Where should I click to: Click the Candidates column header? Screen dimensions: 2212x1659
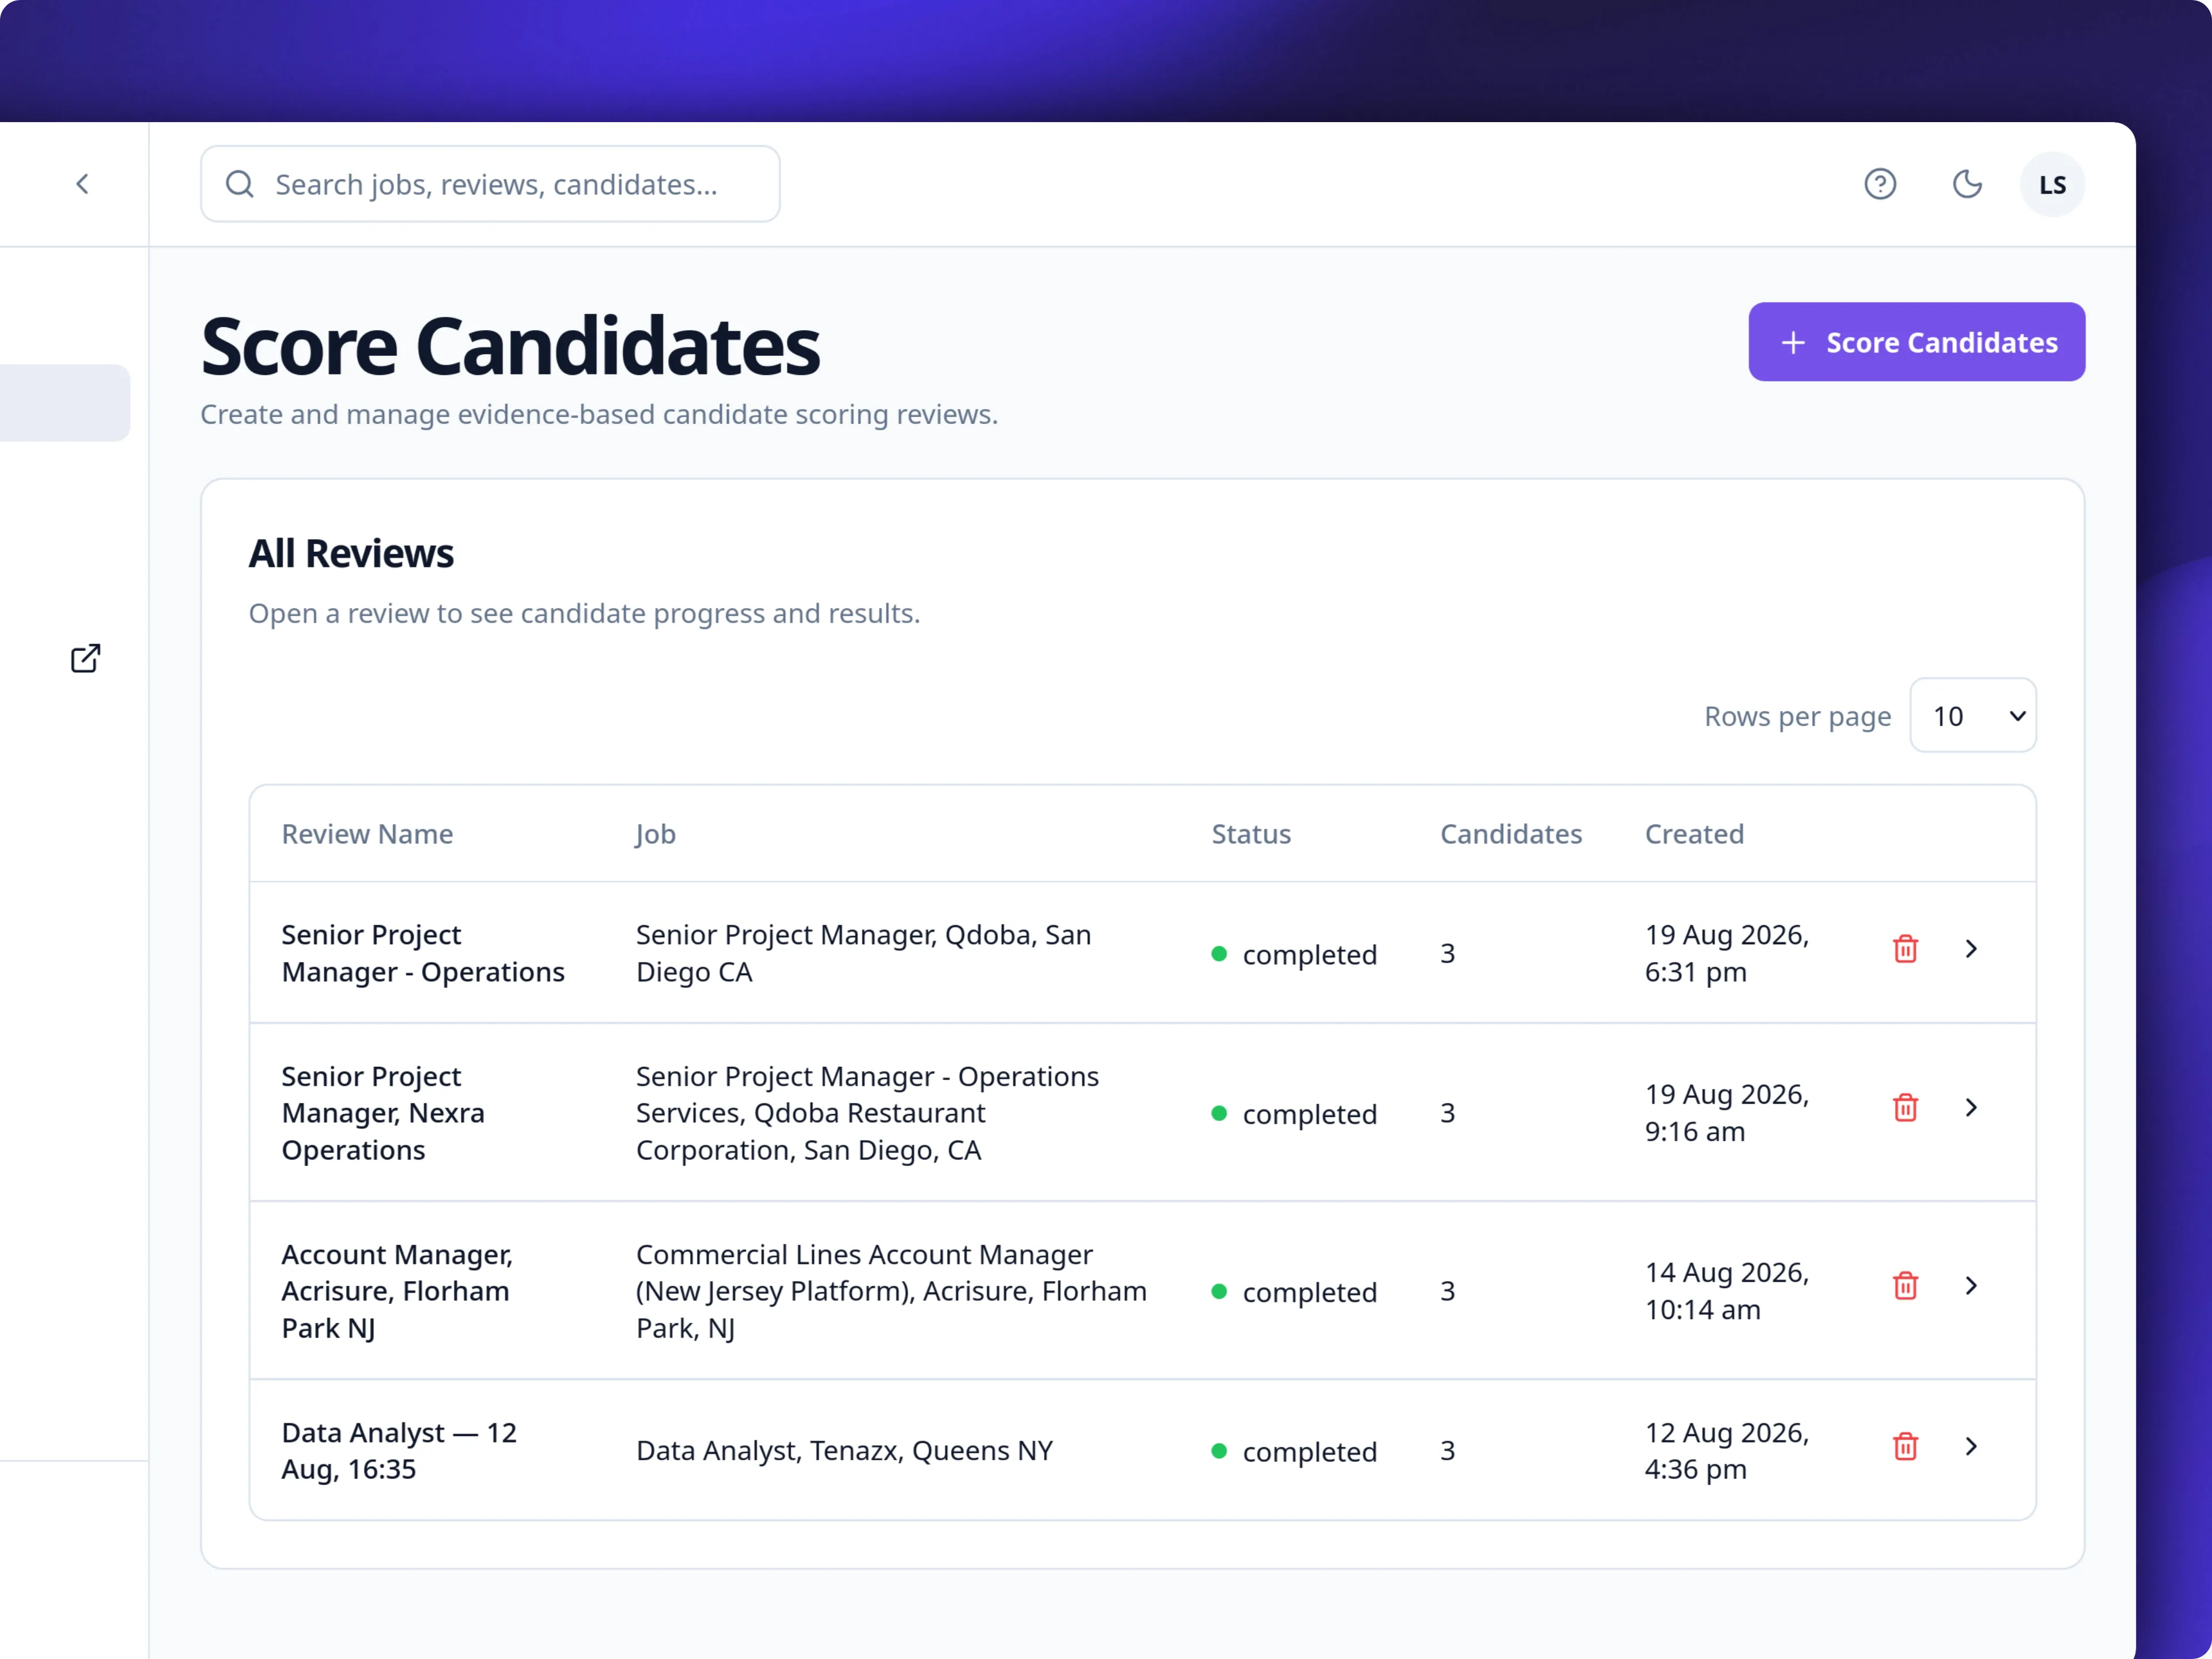(1510, 834)
